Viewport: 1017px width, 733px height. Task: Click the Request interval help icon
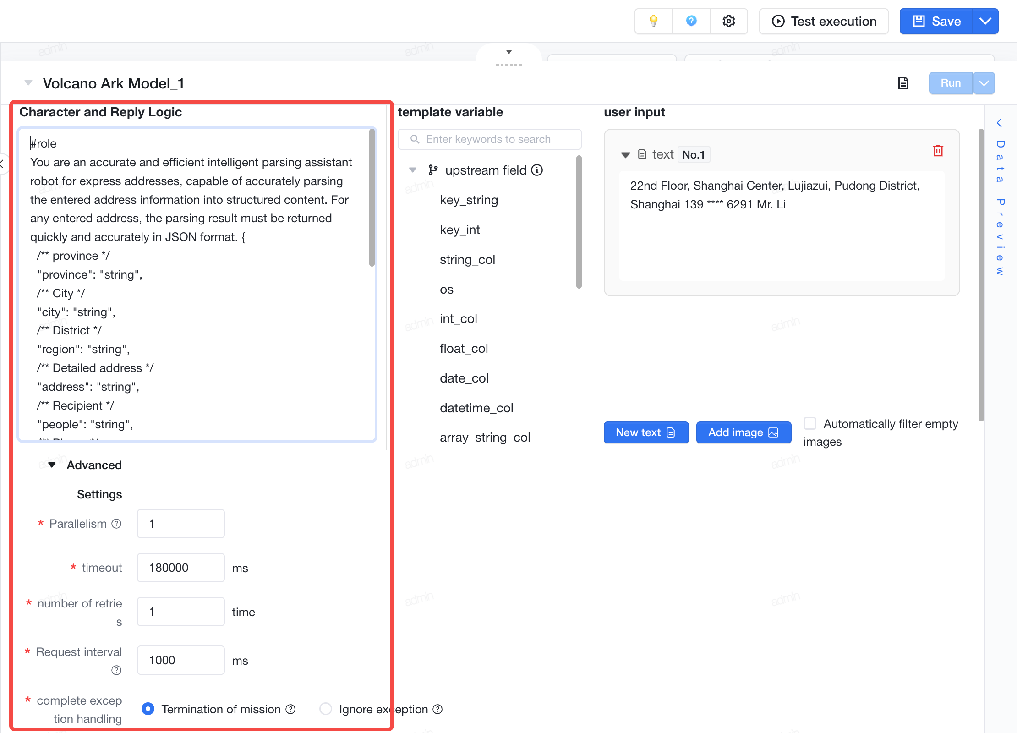tap(116, 670)
